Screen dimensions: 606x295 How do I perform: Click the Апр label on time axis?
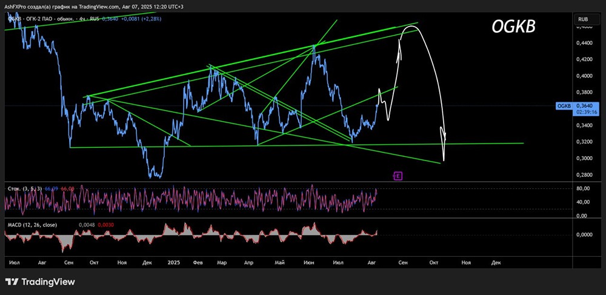pyautogui.click(x=248, y=262)
